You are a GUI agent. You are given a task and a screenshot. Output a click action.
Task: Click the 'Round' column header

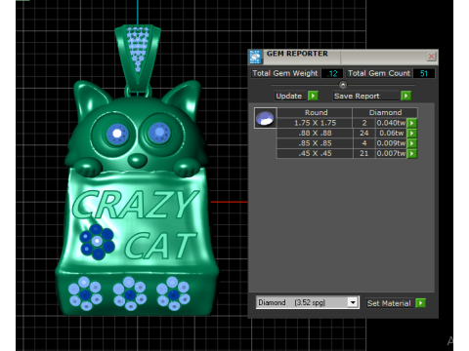[x=315, y=112]
